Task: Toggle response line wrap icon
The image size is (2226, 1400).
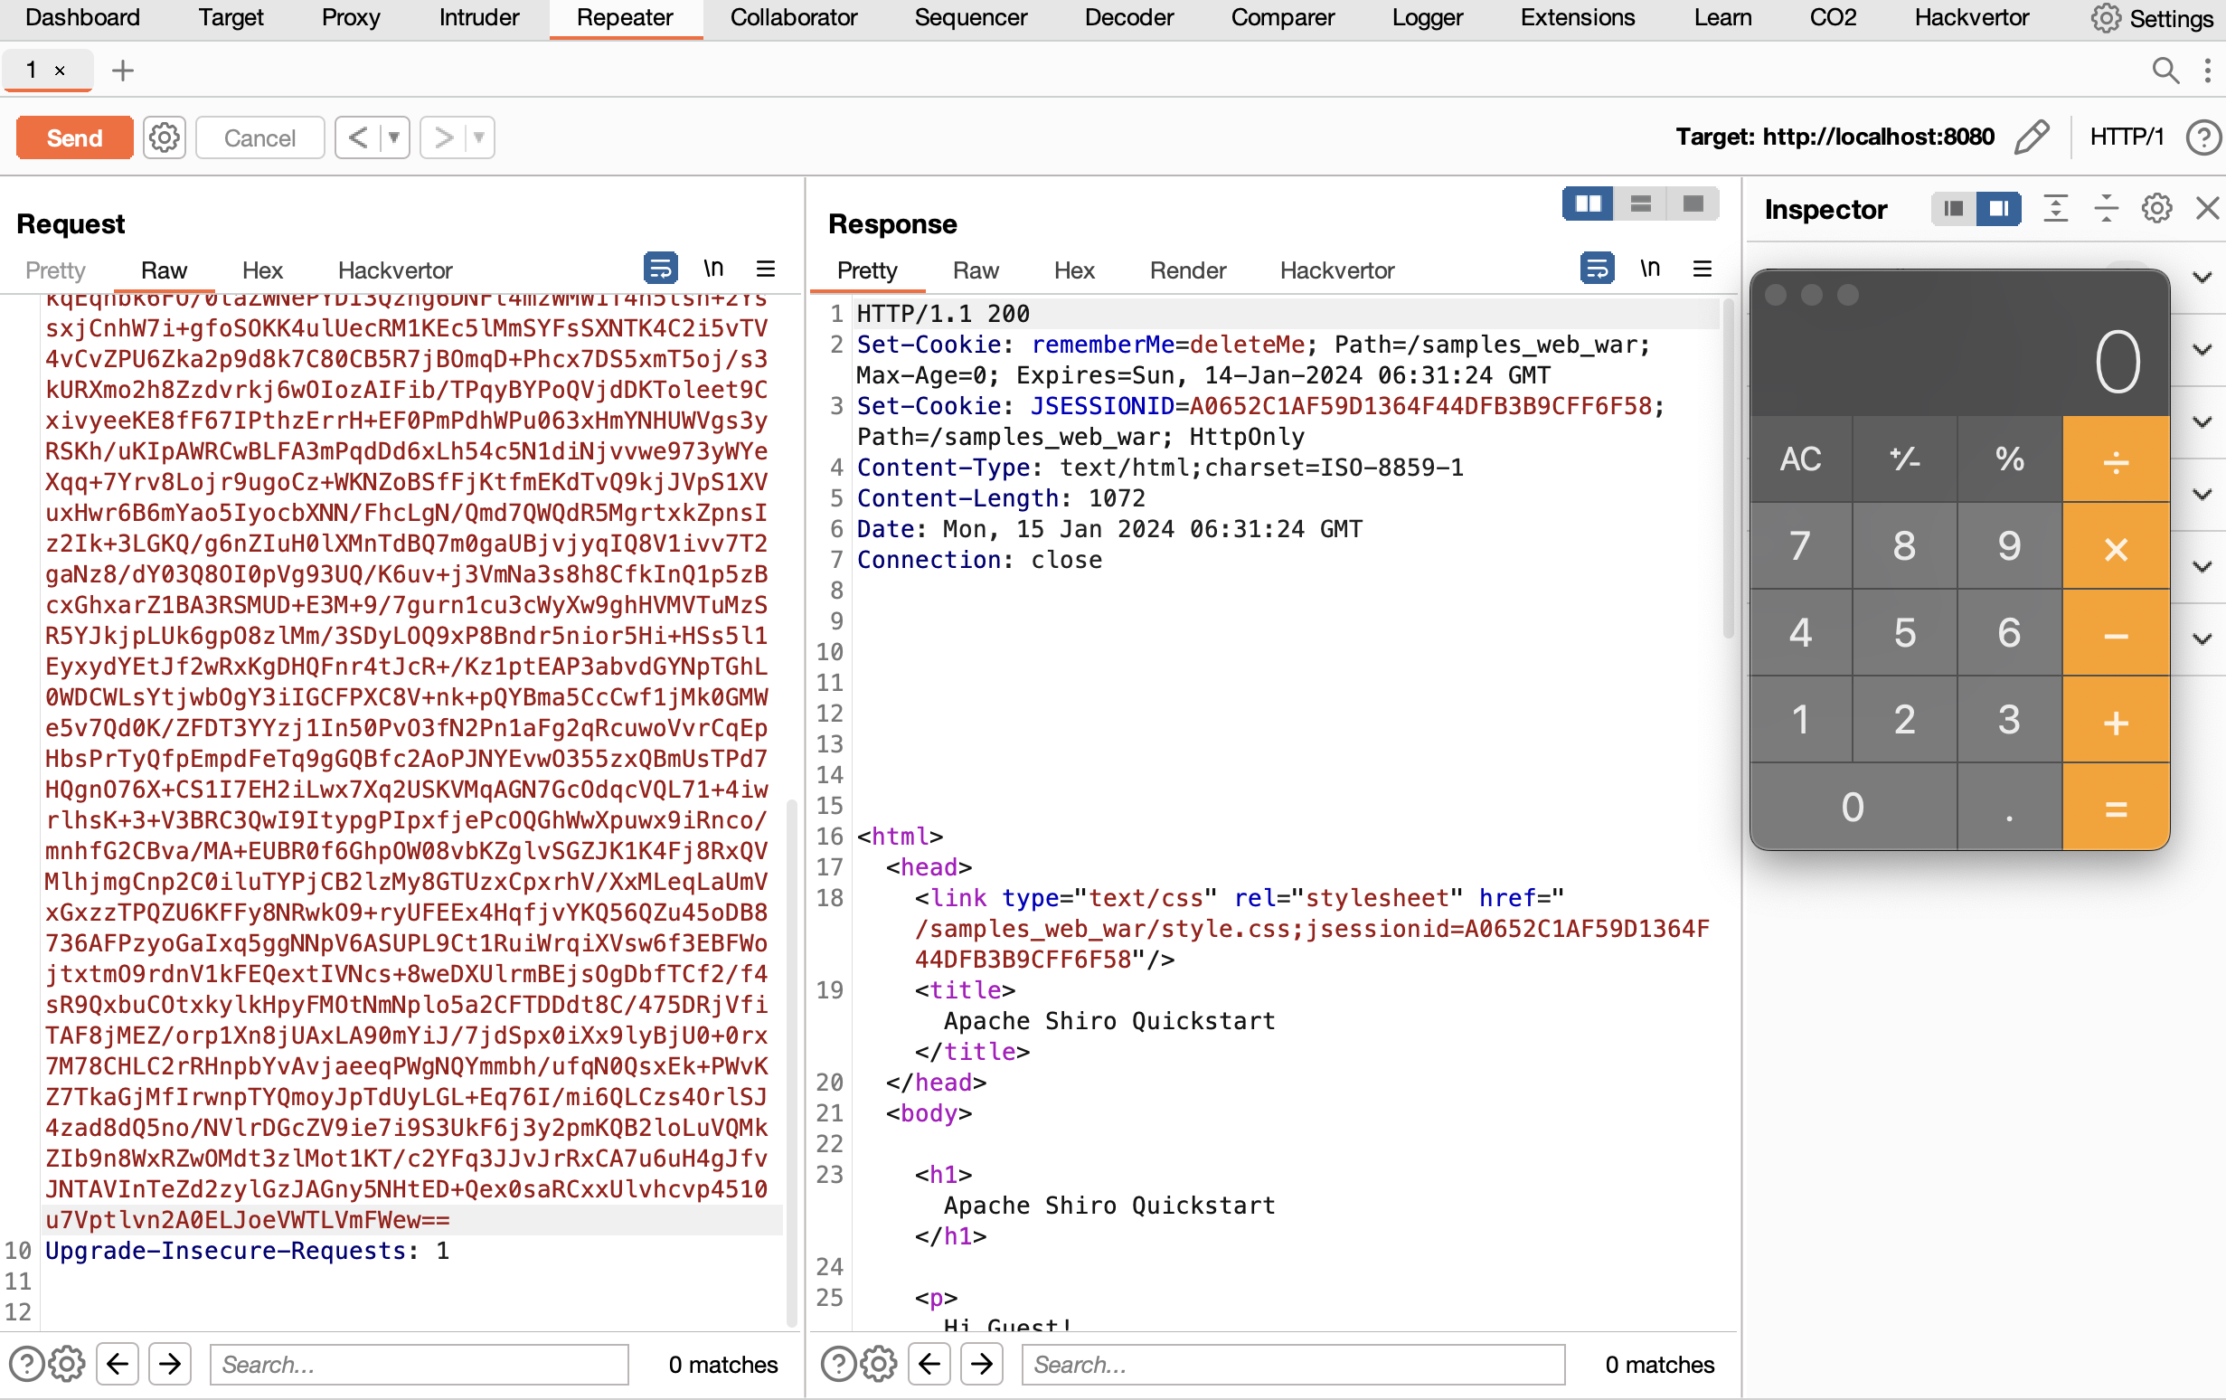Action: [x=1597, y=270]
